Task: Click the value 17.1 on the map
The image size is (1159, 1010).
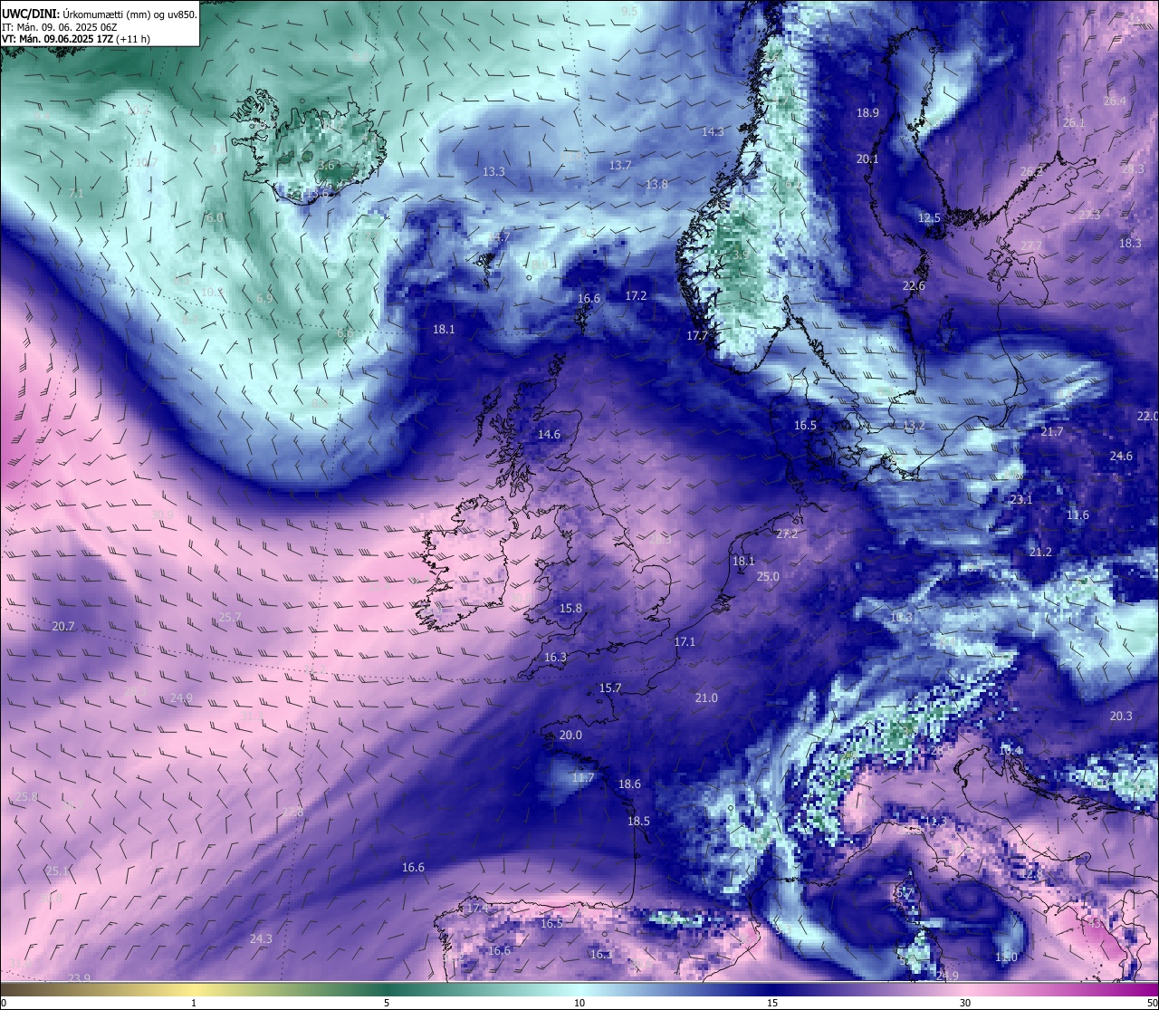Action: [685, 642]
